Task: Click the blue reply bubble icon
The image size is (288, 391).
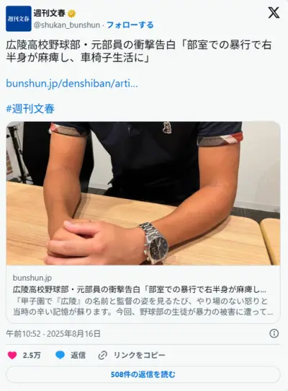Action: [60, 355]
